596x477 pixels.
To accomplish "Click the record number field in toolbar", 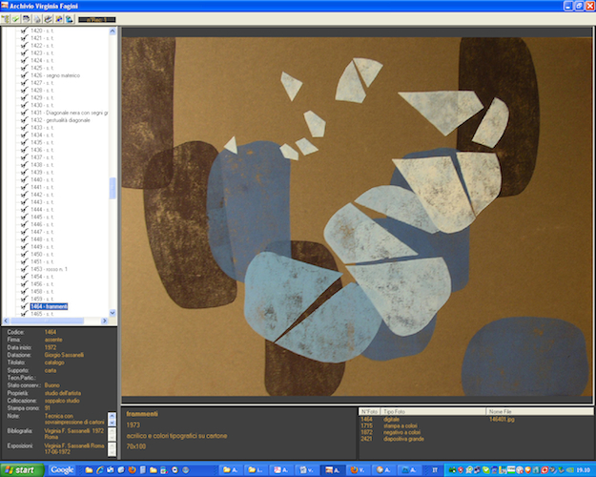I will 97,19.
